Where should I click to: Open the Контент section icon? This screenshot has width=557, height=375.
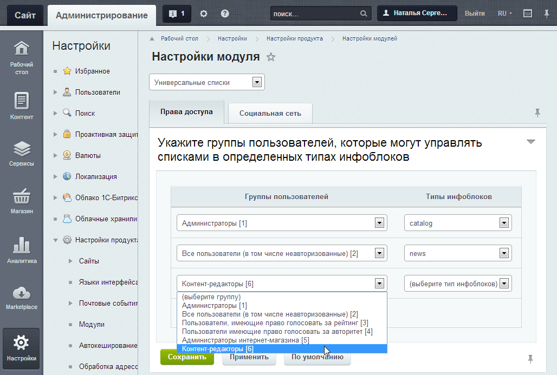(x=21, y=101)
